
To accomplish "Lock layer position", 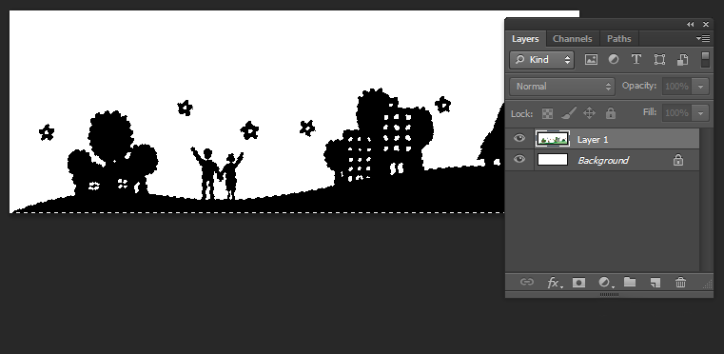I will pyautogui.click(x=589, y=113).
